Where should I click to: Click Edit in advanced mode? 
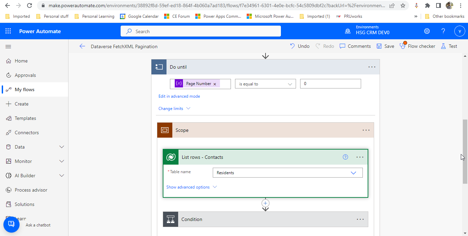(x=179, y=96)
